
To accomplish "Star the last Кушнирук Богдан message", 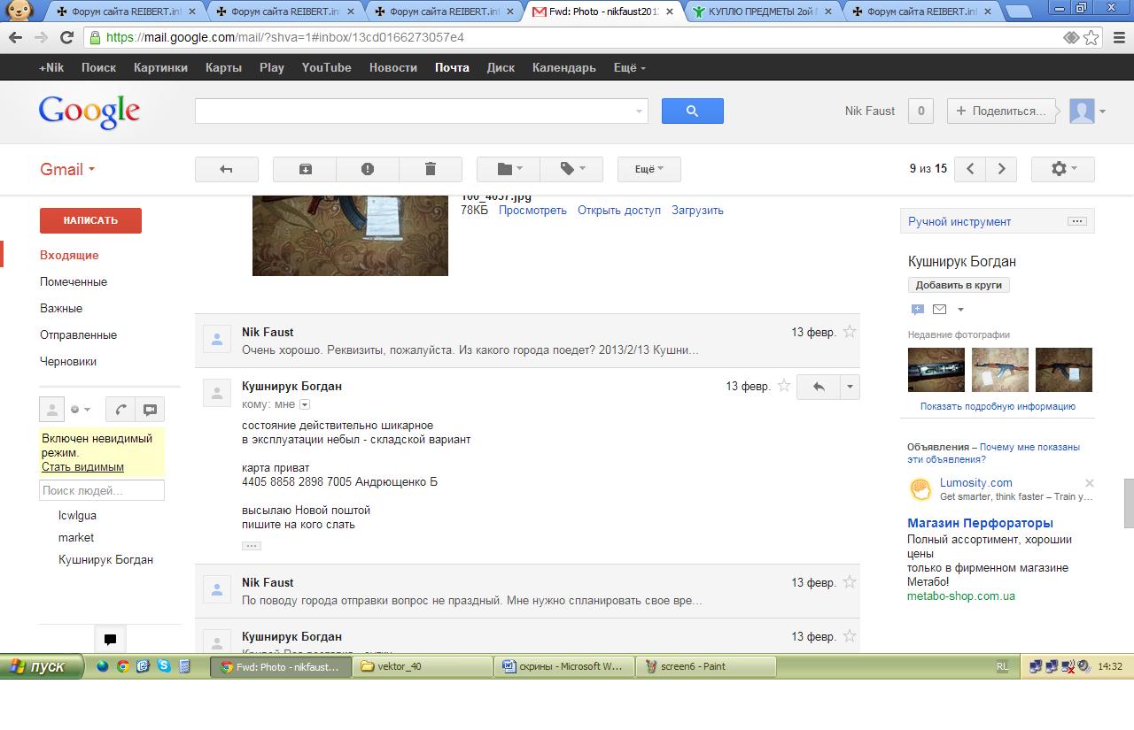I will [850, 636].
